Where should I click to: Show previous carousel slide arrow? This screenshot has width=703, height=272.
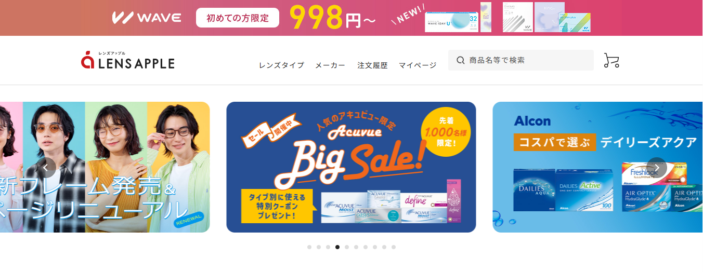[x=46, y=167]
